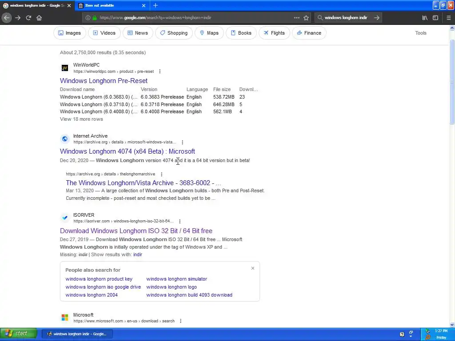
Task: Click the 1:27 PM system clock
Action: click(441, 331)
